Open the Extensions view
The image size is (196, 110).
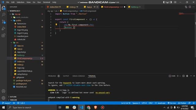coord(3,35)
